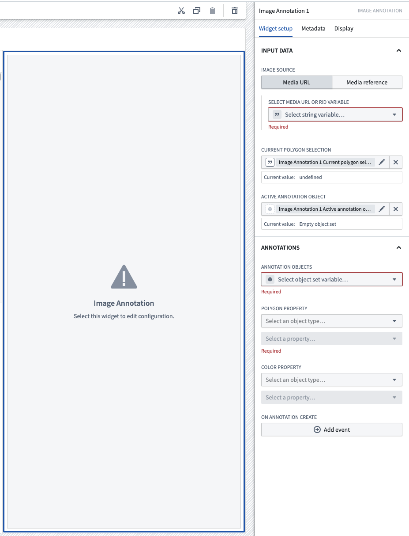Switch to the Metadata tab
Viewport: 409px width, 536px height.
tap(313, 28)
